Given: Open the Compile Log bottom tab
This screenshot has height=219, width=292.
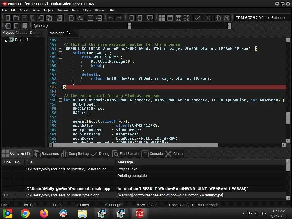Looking at the screenshot, I should pyautogui.click(x=75, y=154).
